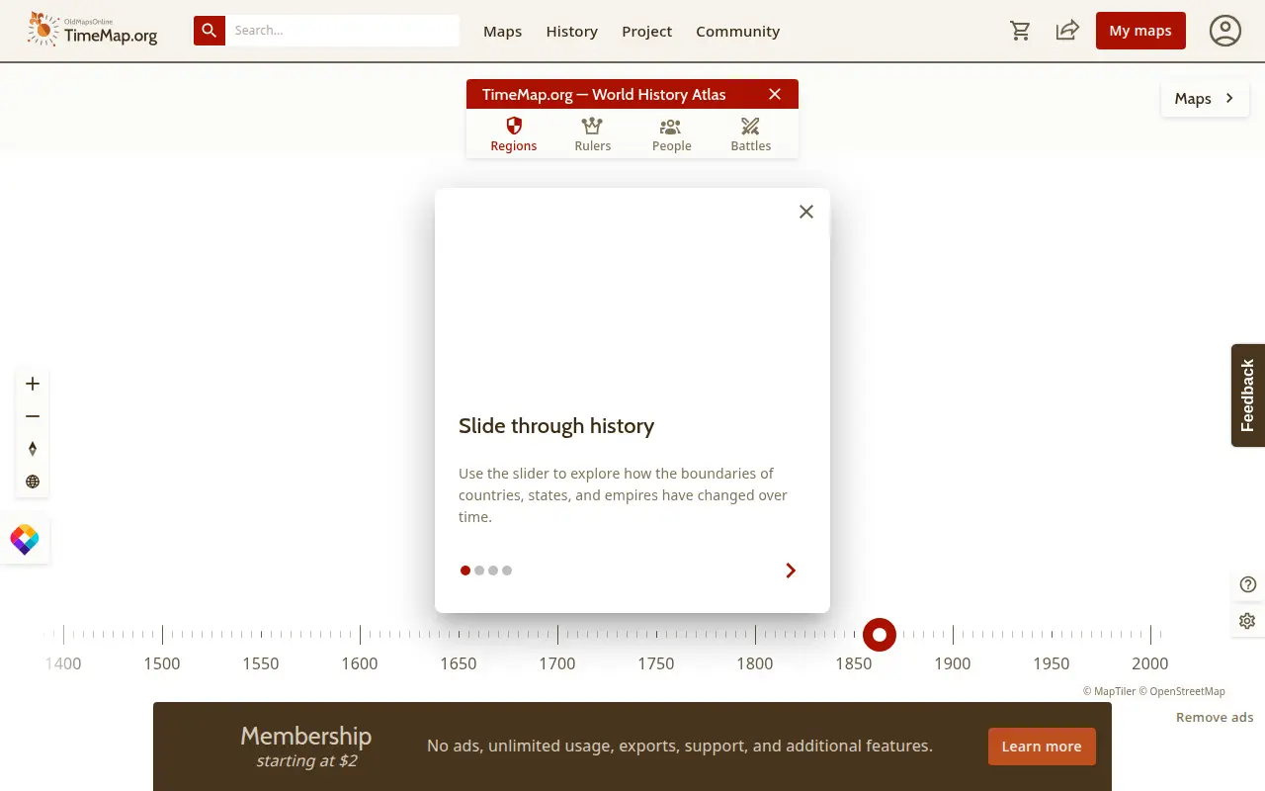Jump timeline to year 1700
Screen dimensions: 1265x791
click(x=557, y=663)
